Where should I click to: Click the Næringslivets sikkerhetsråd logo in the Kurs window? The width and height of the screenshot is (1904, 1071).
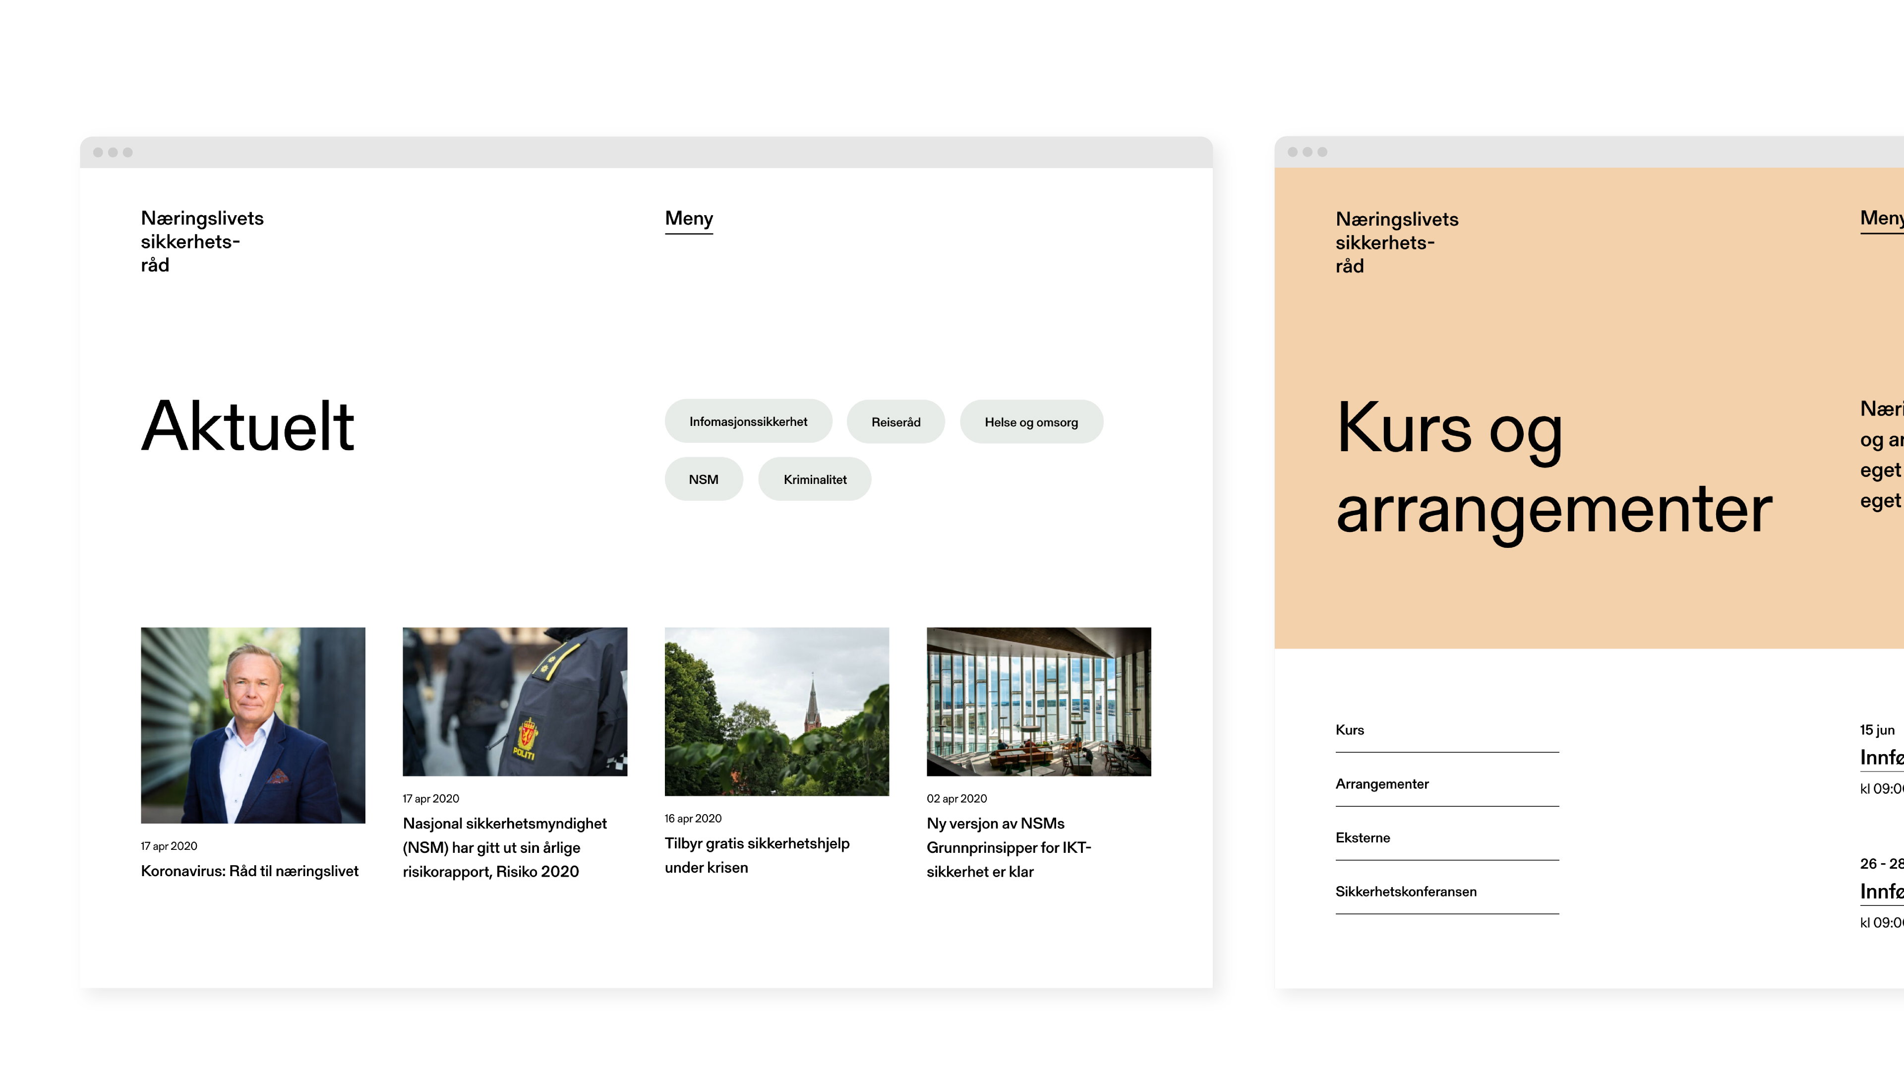point(1397,242)
